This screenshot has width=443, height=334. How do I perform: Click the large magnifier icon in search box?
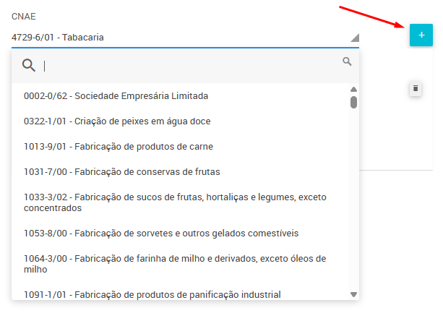tap(29, 66)
